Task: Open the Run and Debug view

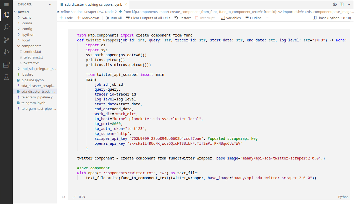Action: (6, 52)
